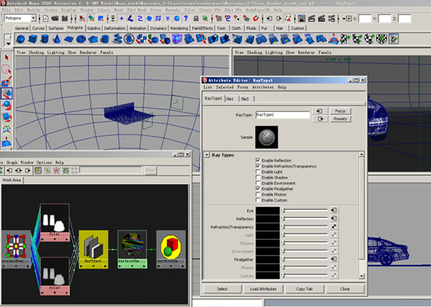Activate the Lasso selection tool
The height and width of the screenshot is (307, 431).
click(x=6, y=70)
